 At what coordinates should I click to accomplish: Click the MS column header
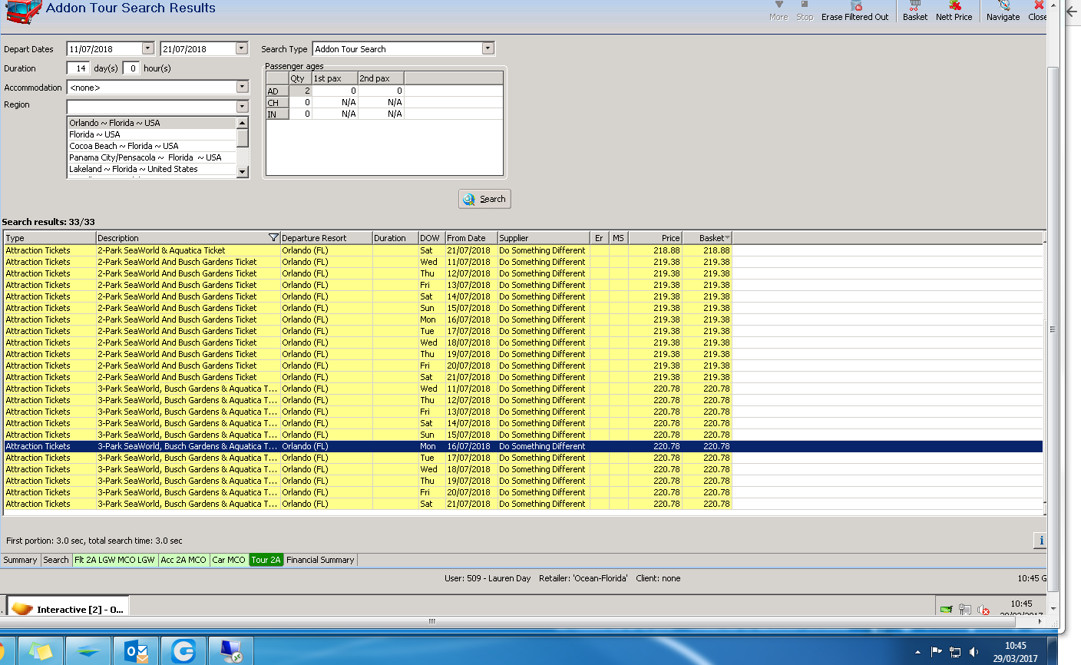click(619, 238)
